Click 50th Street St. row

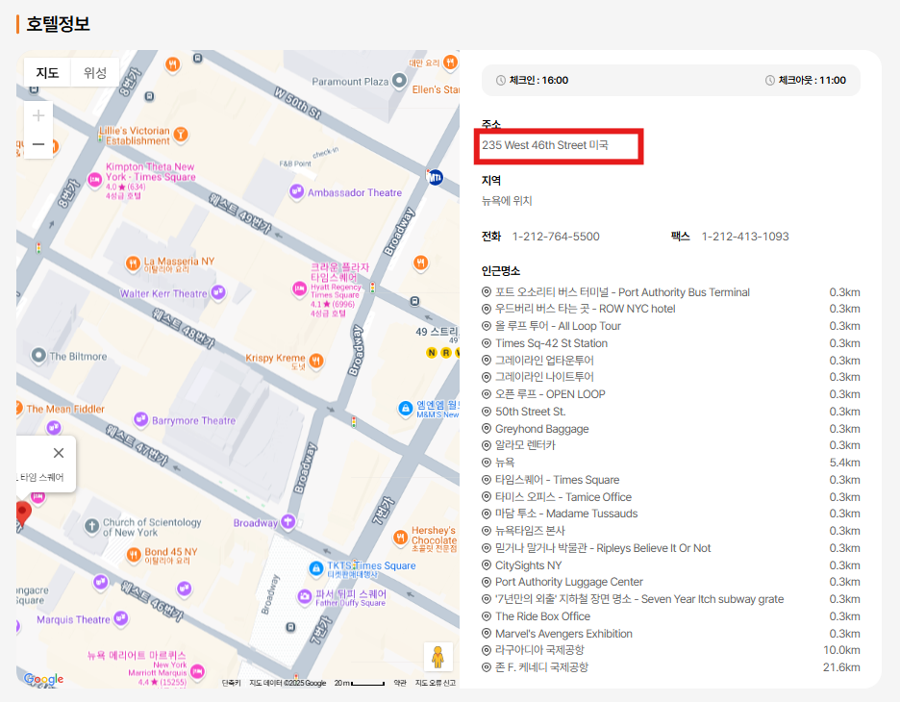coord(670,412)
